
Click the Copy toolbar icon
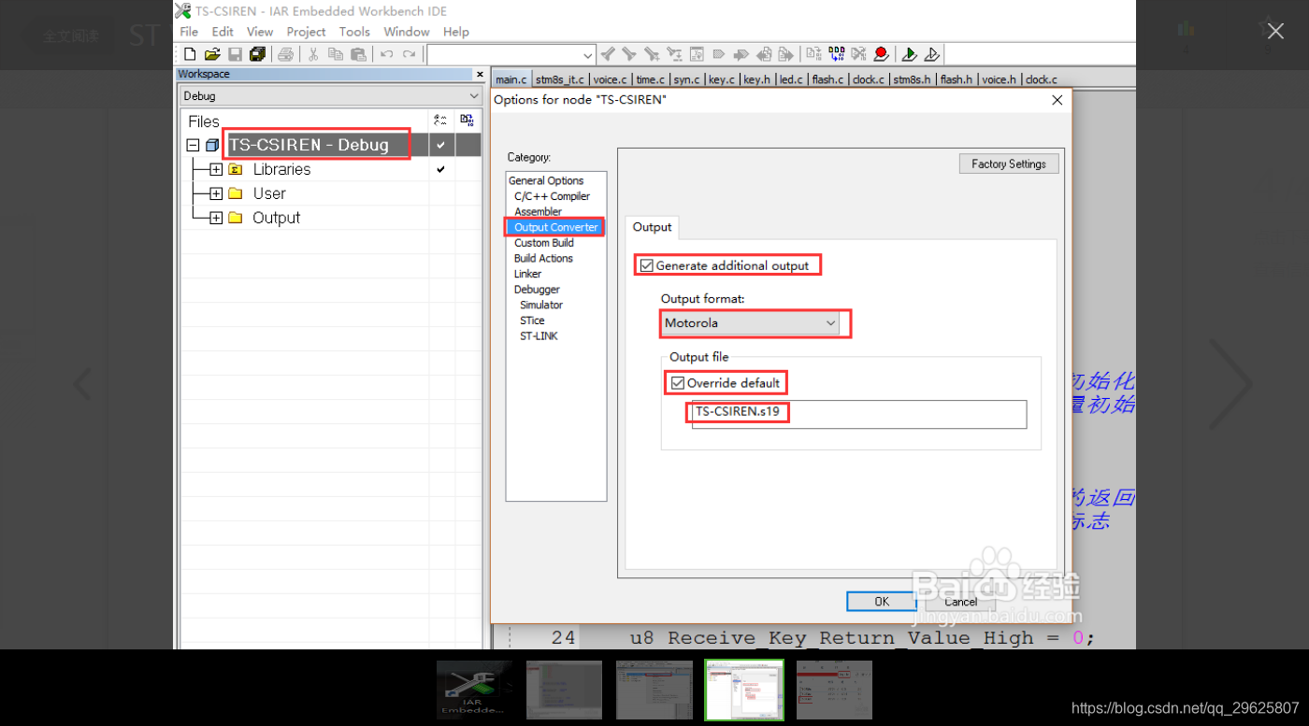point(336,54)
